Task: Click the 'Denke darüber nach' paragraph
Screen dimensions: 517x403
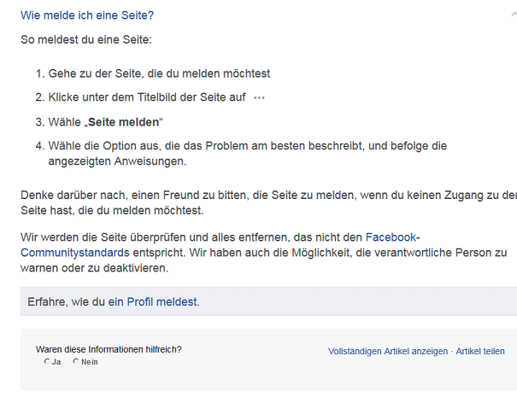Action: 268,202
